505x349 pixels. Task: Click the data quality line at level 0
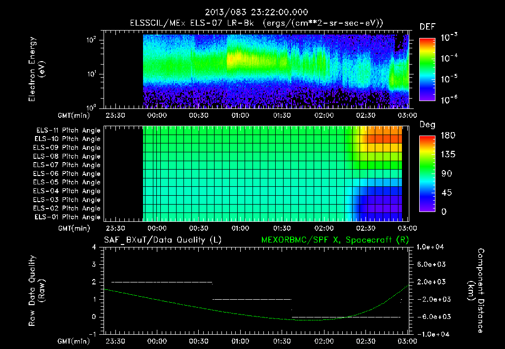[346, 317]
